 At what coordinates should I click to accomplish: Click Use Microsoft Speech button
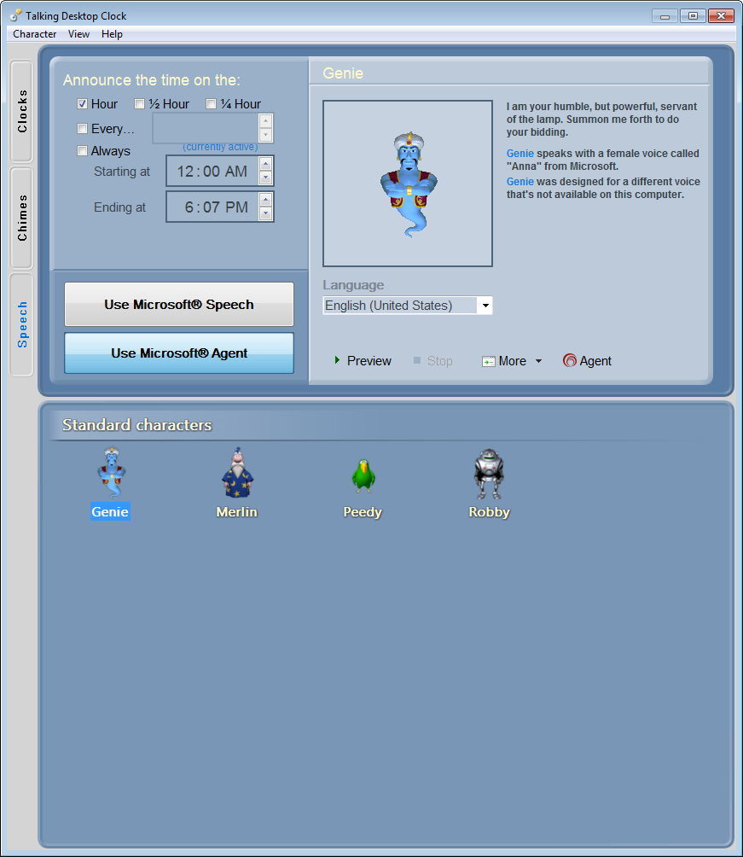coord(178,304)
